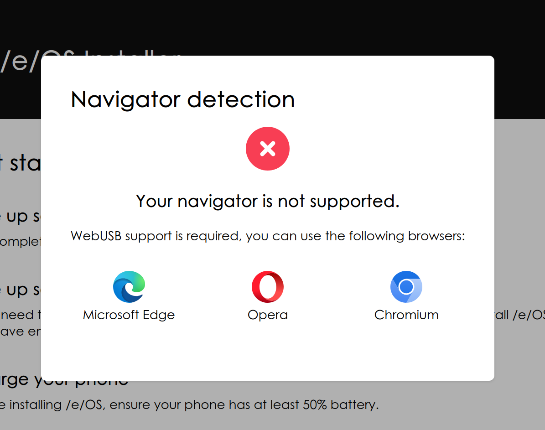Viewport: 545px width, 430px height.
Task: Select the Opera text label
Action: click(x=268, y=315)
